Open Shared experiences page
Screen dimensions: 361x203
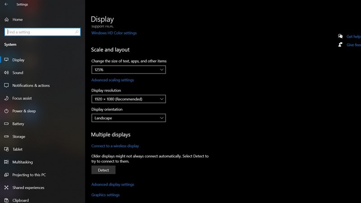pos(28,188)
